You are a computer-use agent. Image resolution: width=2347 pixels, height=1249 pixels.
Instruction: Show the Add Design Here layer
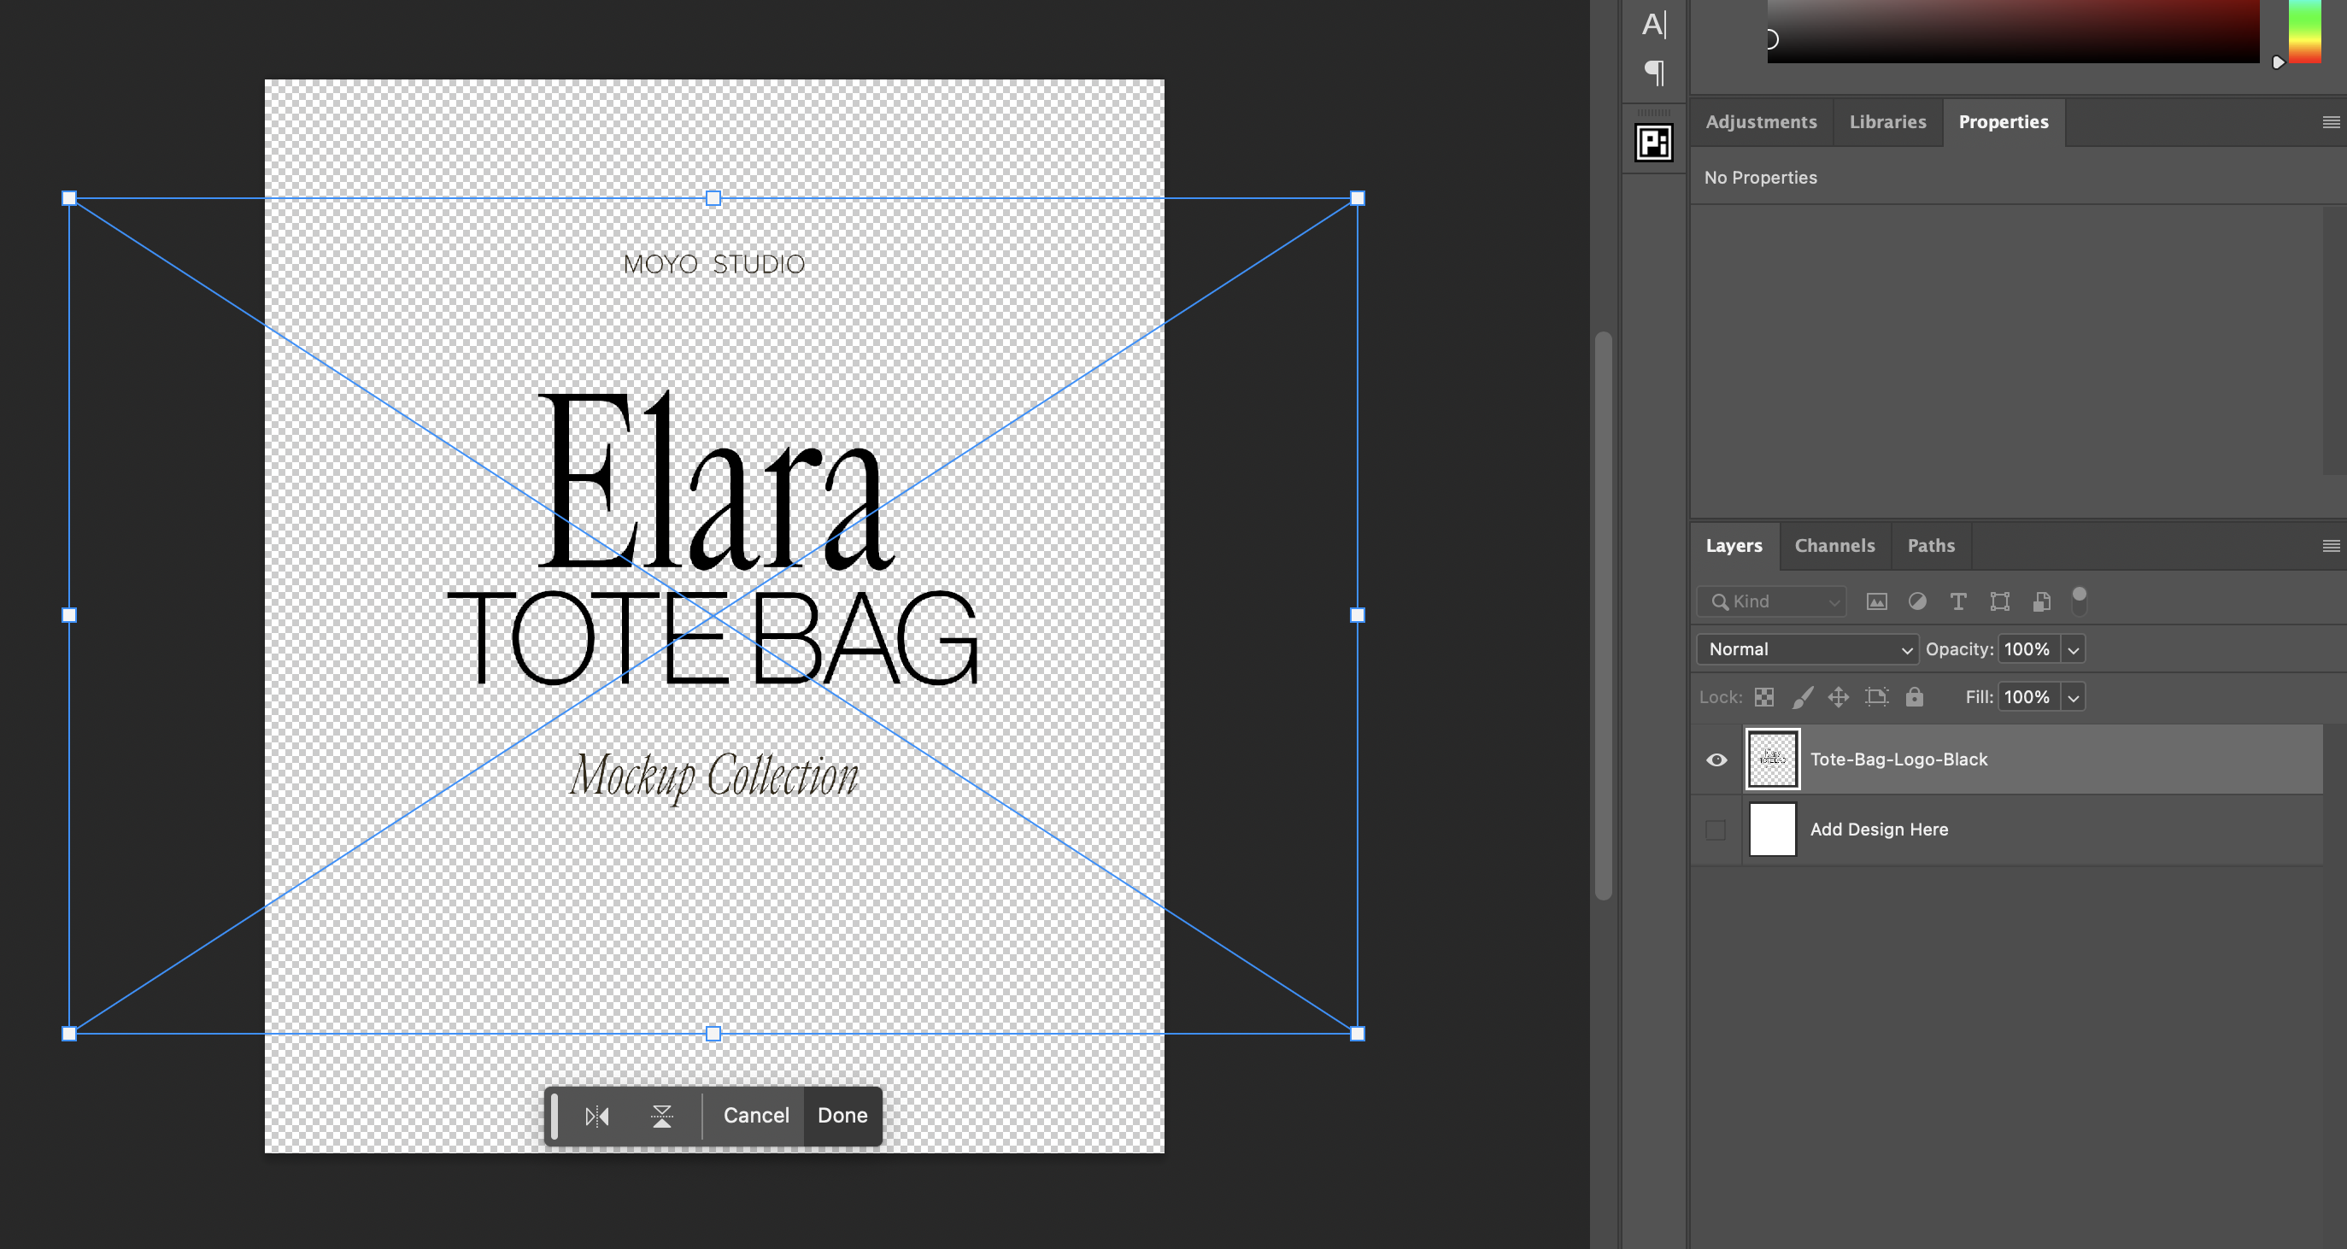pos(1716,830)
